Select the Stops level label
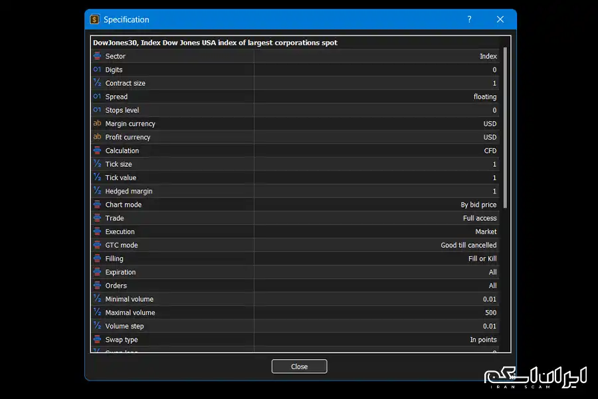 click(x=122, y=110)
